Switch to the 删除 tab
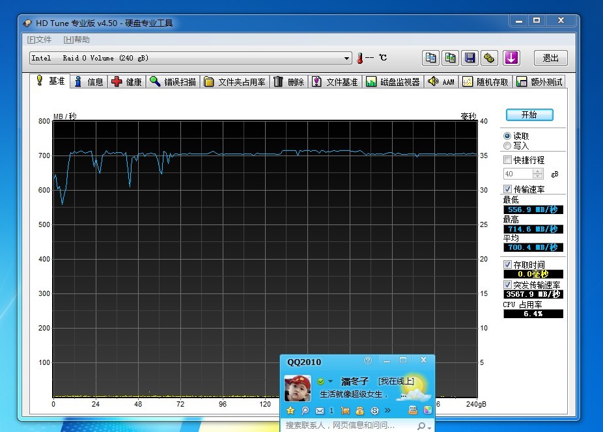Viewport: 603px width, 432px height. coord(289,82)
